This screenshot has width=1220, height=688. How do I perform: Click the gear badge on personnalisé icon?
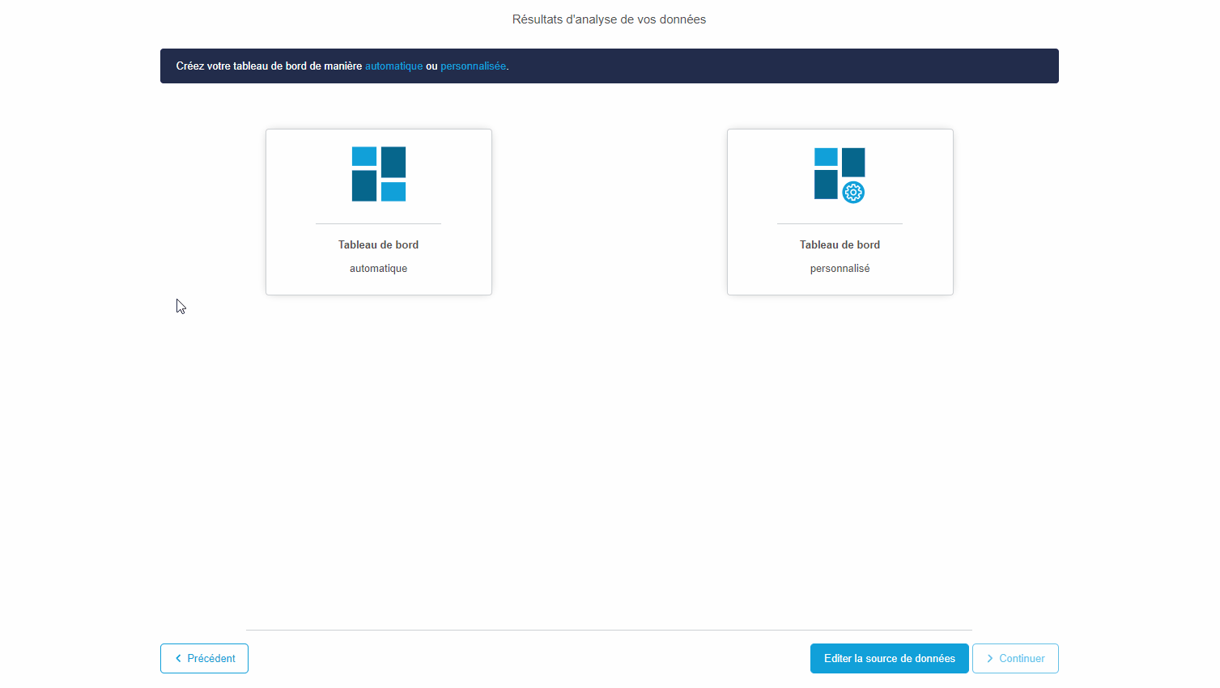pyautogui.click(x=853, y=193)
